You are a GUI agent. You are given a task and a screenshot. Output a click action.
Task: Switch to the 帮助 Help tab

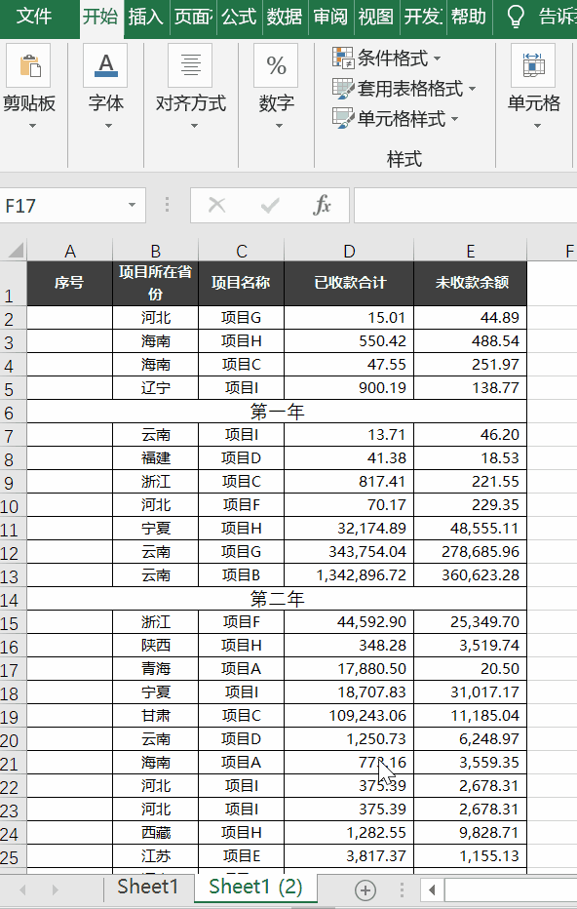click(x=469, y=17)
